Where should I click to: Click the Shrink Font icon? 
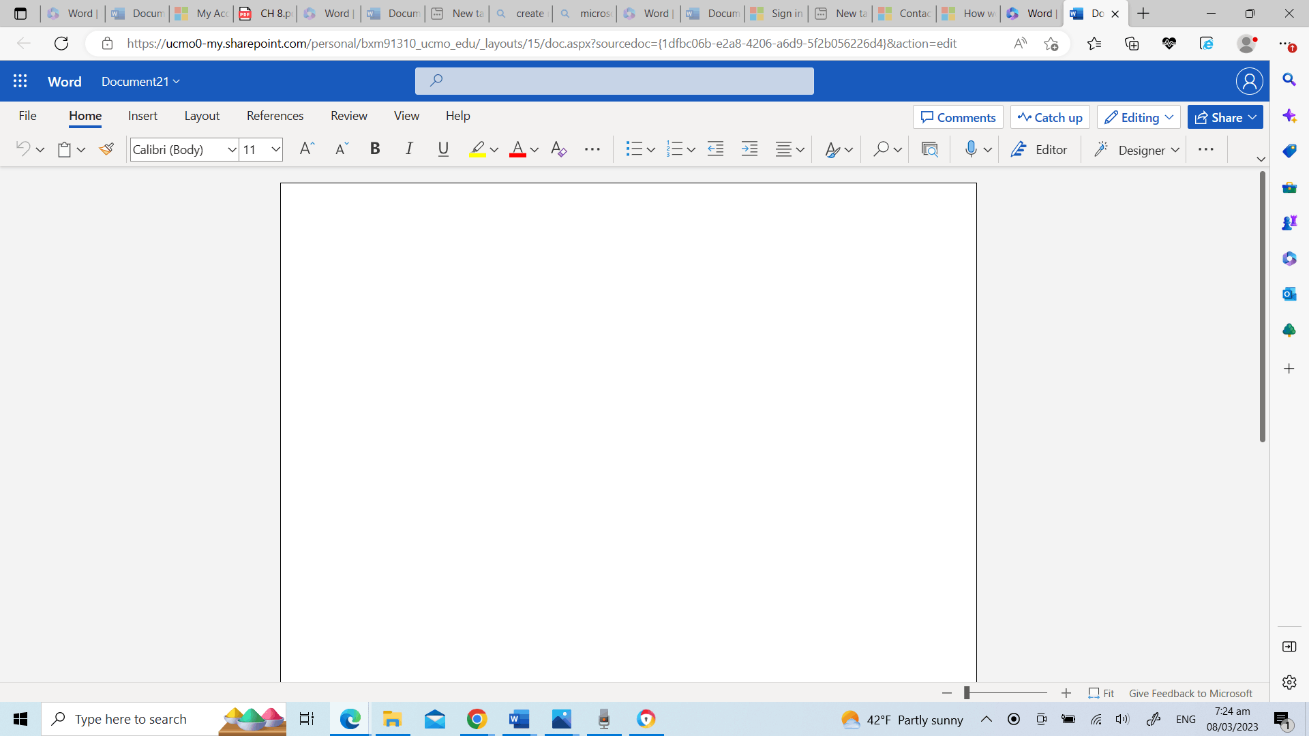coord(342,149)
